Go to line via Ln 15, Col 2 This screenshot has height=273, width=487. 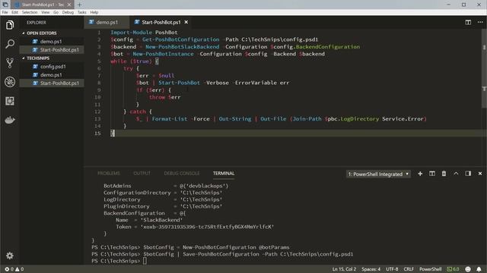344,269
